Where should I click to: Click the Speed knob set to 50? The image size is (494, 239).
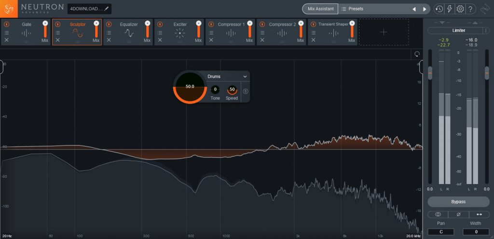pos(232,90)
